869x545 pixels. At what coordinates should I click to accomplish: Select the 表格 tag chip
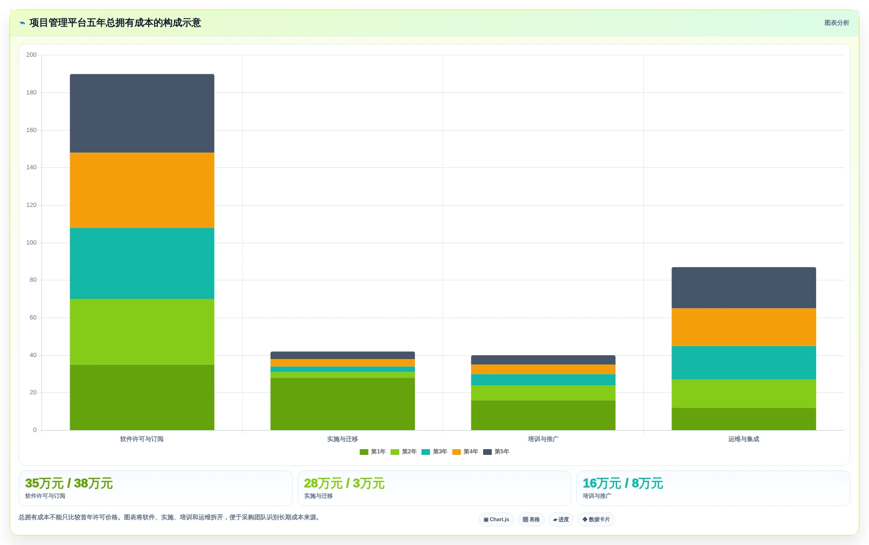coord(531,519)
